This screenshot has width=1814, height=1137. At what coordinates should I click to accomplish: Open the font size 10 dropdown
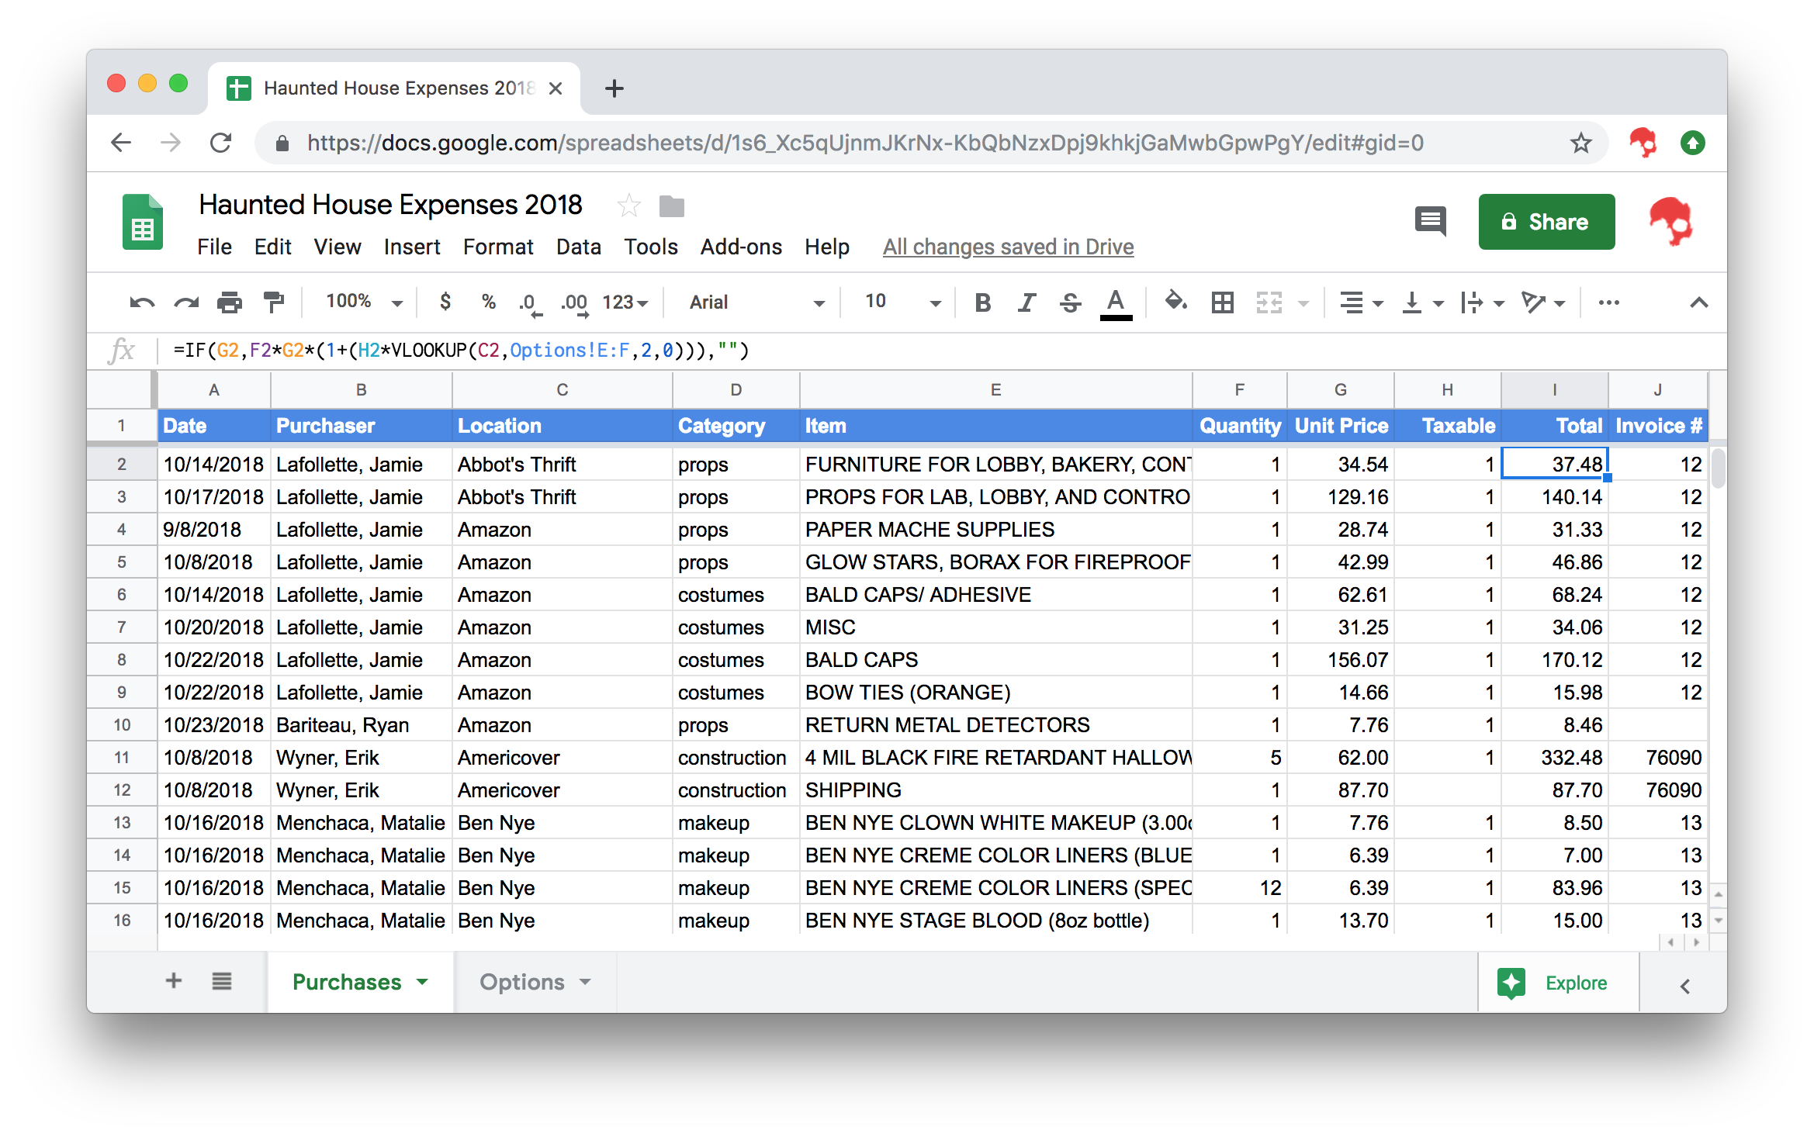(903, 302)
